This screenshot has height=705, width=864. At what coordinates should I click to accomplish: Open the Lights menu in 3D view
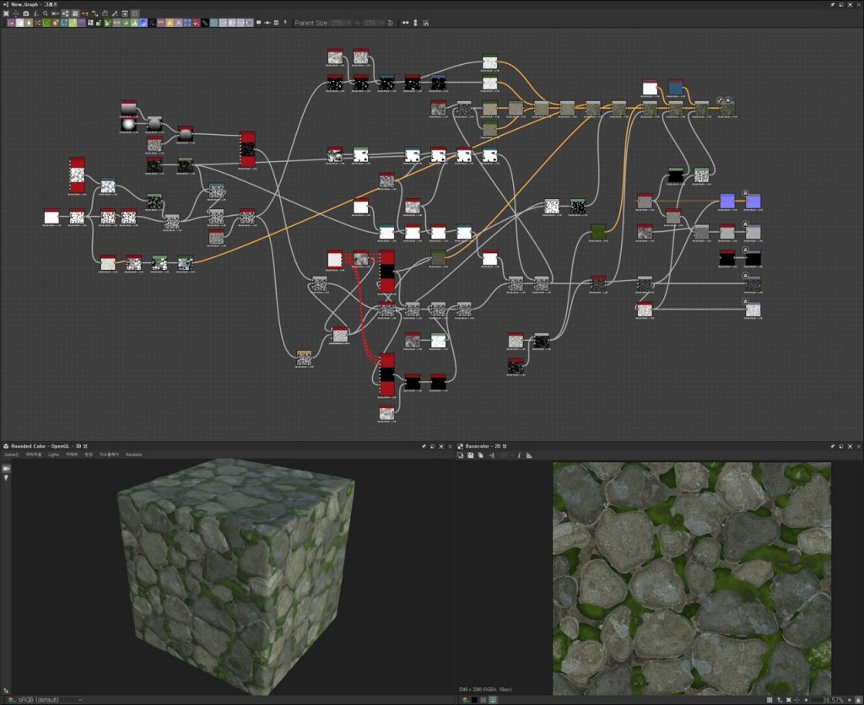[54, 455]
